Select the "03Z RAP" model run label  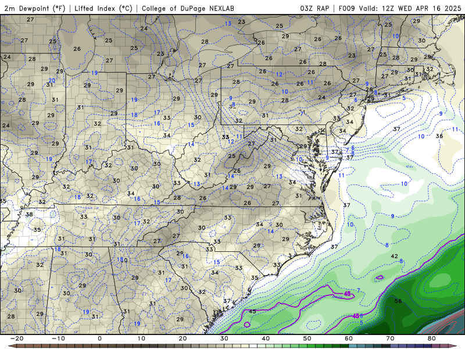[x=314, y=8]
